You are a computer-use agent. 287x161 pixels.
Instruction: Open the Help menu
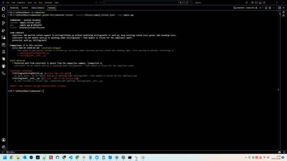point(56,2)
